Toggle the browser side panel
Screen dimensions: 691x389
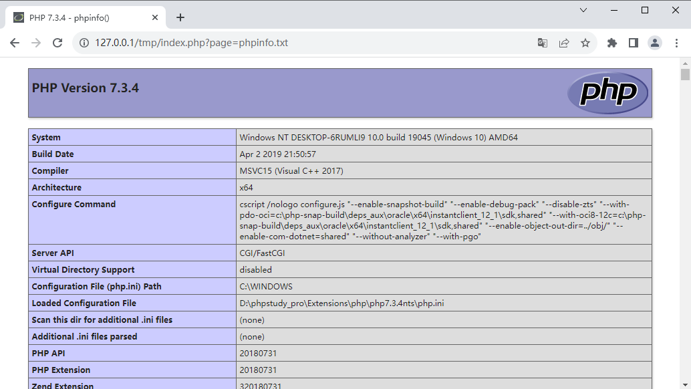pyautogui.click(x=634, y=43)
